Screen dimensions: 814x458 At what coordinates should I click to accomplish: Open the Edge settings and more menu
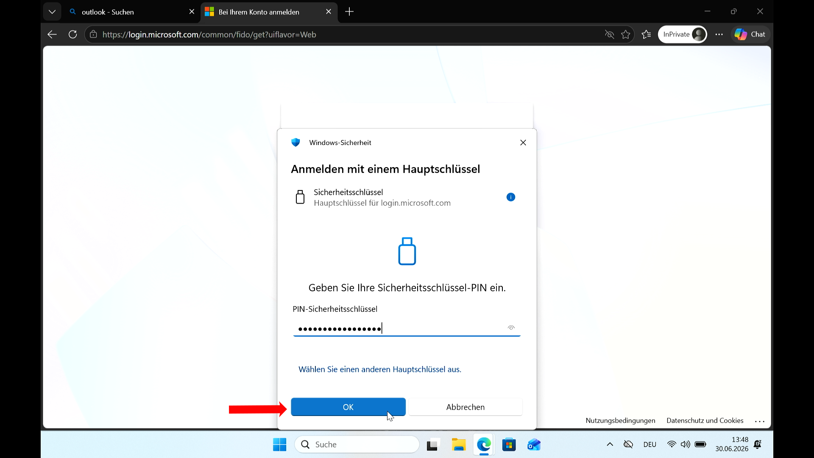[x=719, y=34]
